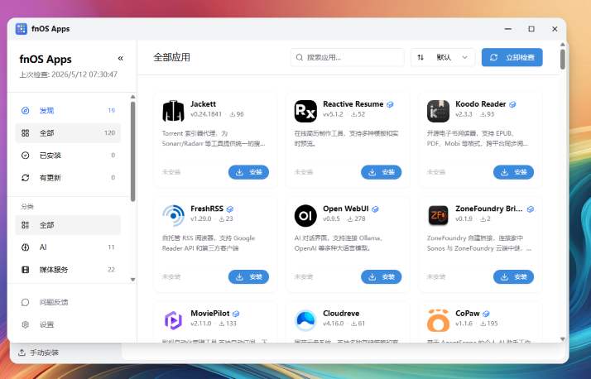Click the 搜索应用 search field
Screen dimensions: 591x379
pos(347,57)
